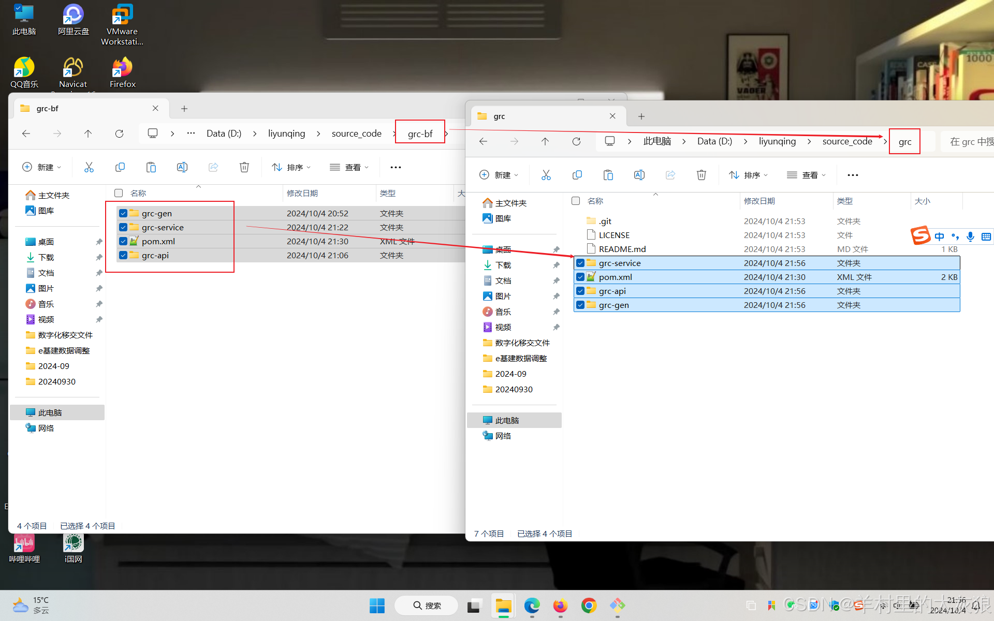This screenshot has height=621, width=994.
Task: Expand the 新建 new dropdown in grc window
Action: [499, 175]
